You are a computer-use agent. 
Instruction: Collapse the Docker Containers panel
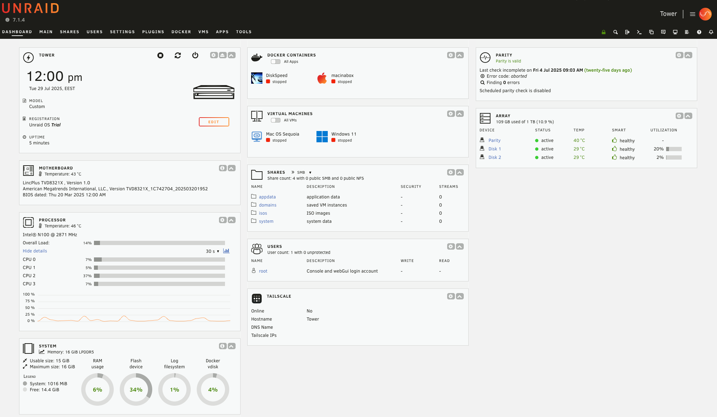click(460, 55)
